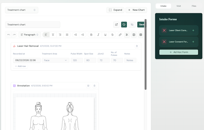Viewport: 204px width, 130px height.
Task: Justify text alignment
Action: (x=67, y=35)
